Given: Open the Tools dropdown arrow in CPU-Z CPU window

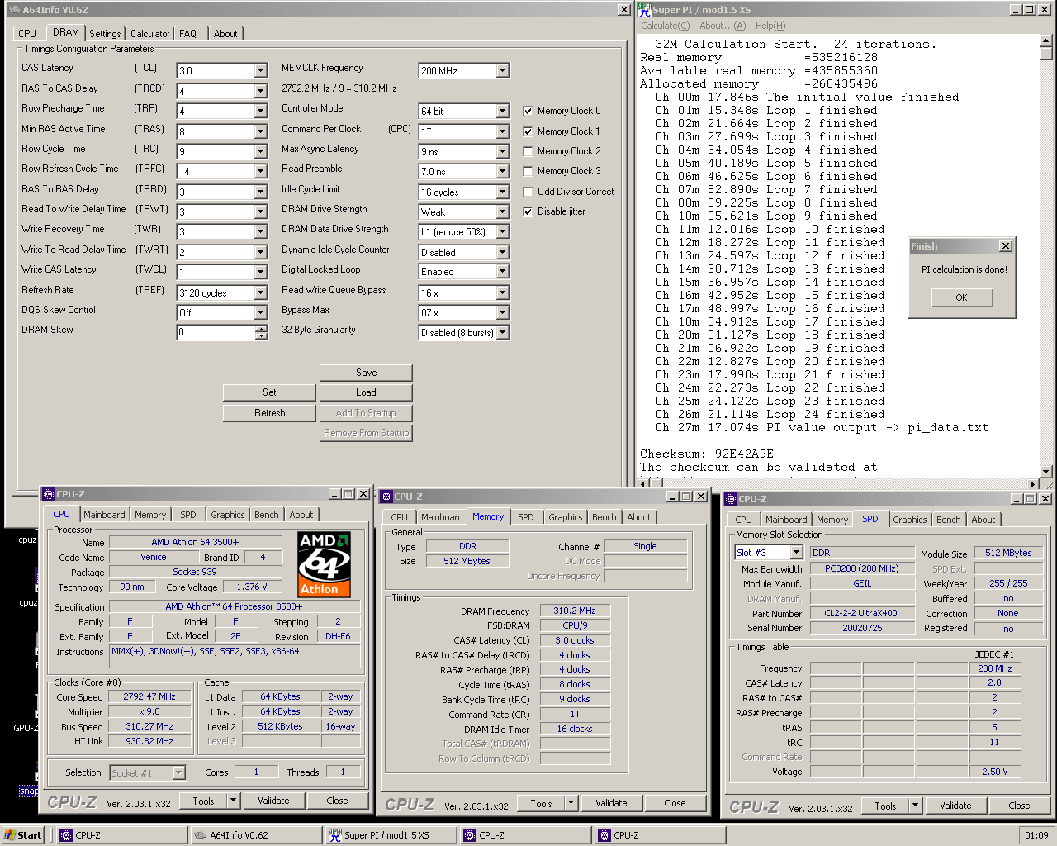Looking at the screenshot, I should click(234, 801).
